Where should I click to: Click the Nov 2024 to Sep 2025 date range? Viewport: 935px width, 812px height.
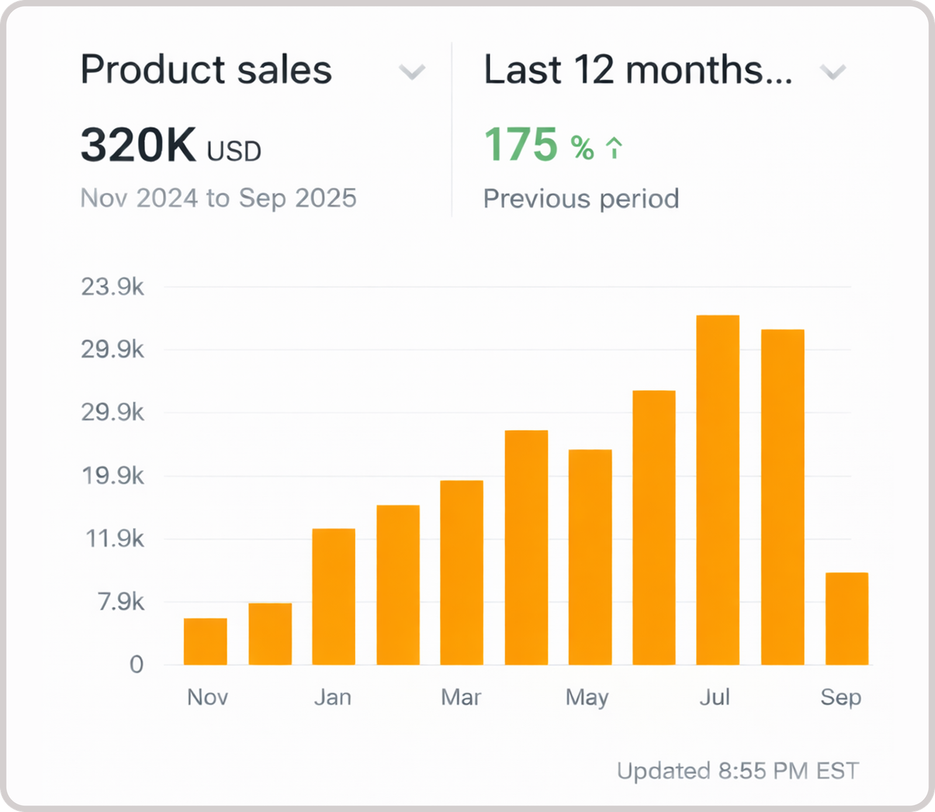pyautogui.click(x=219, y=198)
